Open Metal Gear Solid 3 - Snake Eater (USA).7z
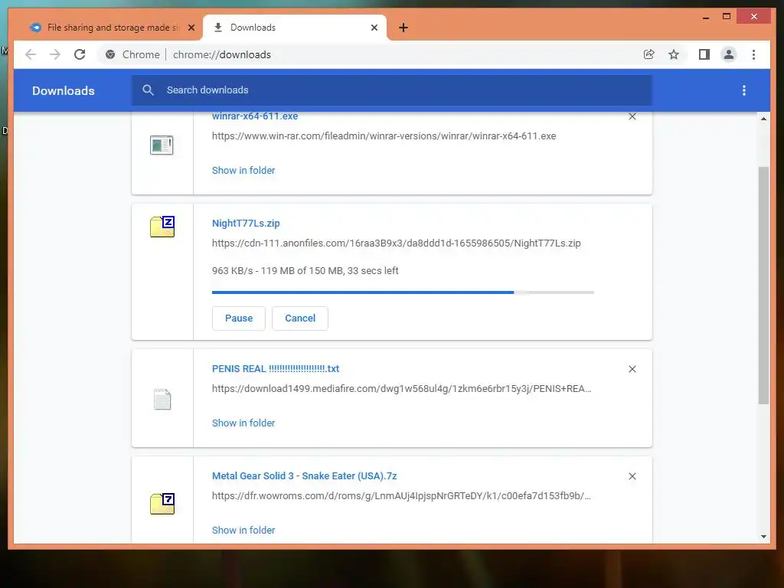The height and width of the screenshot is (588, 784). click(305, 476)
